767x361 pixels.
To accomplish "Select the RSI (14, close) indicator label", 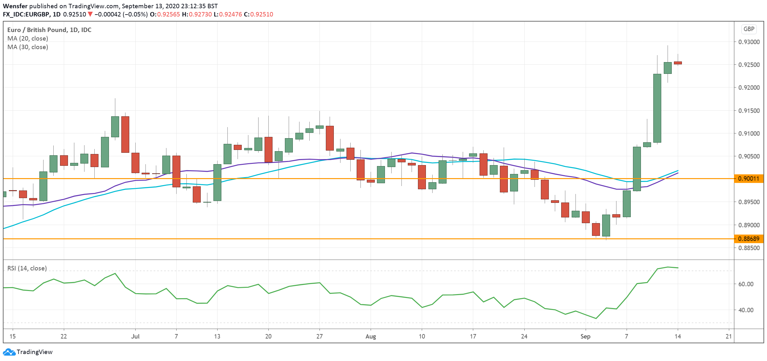I will point(27,268).
